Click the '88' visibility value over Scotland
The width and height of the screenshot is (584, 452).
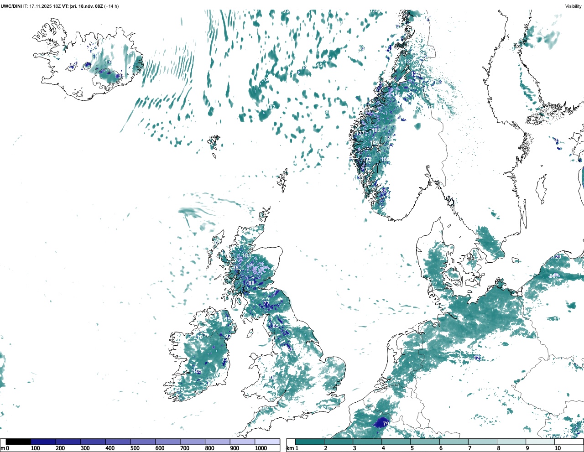tap(251, 283)
